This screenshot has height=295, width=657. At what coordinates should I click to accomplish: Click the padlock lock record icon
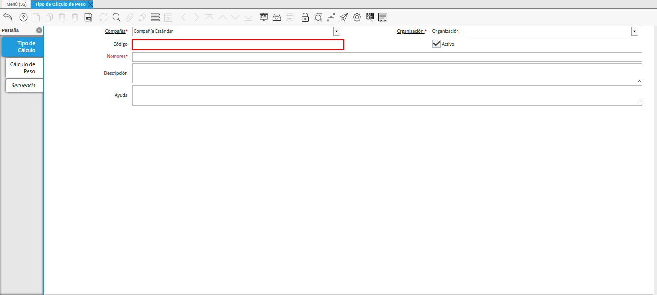[305, 17]
